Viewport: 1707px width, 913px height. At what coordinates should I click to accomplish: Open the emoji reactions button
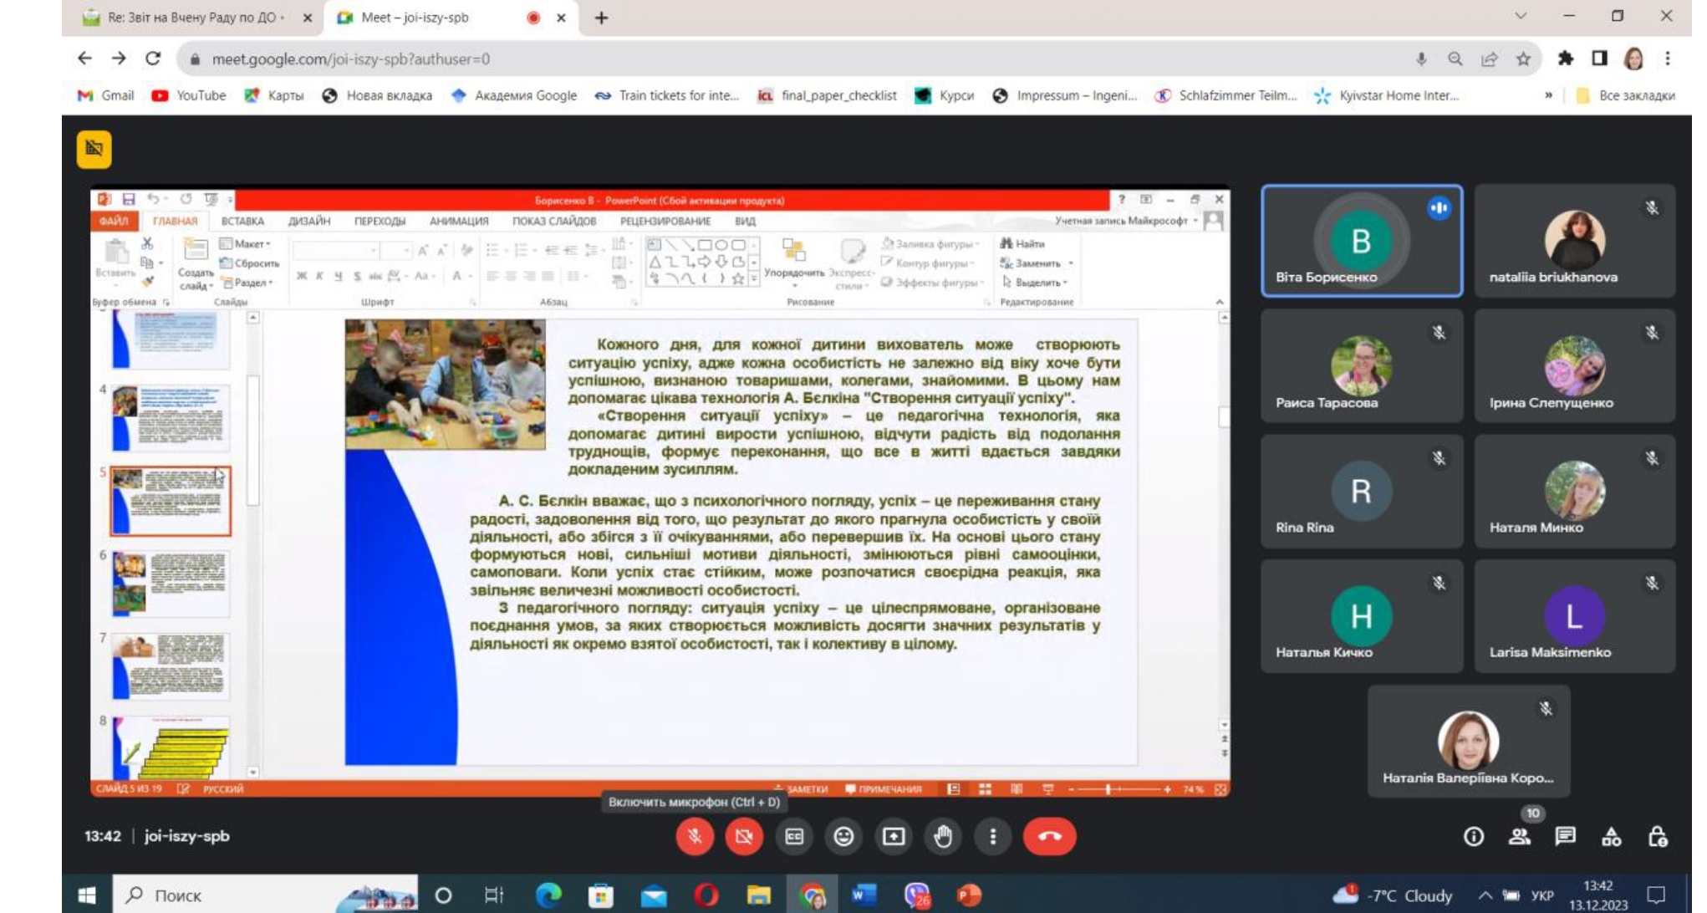pos(843,836)
